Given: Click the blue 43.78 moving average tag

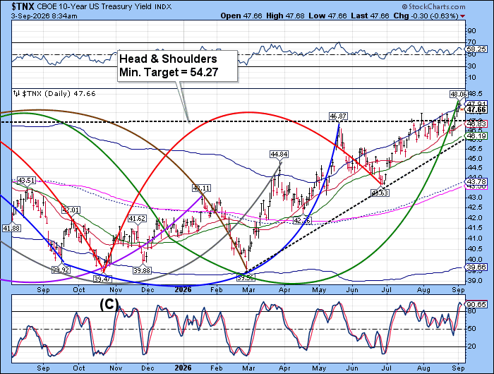Looking at the screenshot, I should point(477,181).
